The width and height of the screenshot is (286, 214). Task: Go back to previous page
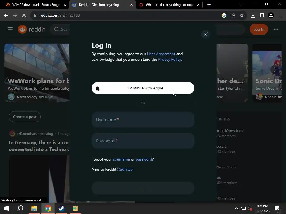(6, 16)
